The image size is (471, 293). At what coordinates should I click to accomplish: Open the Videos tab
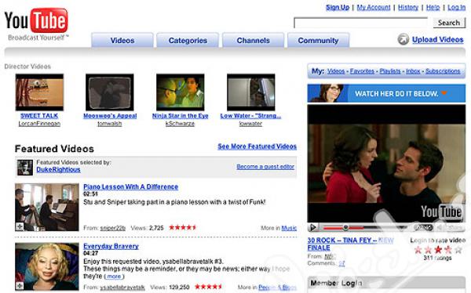122,40
